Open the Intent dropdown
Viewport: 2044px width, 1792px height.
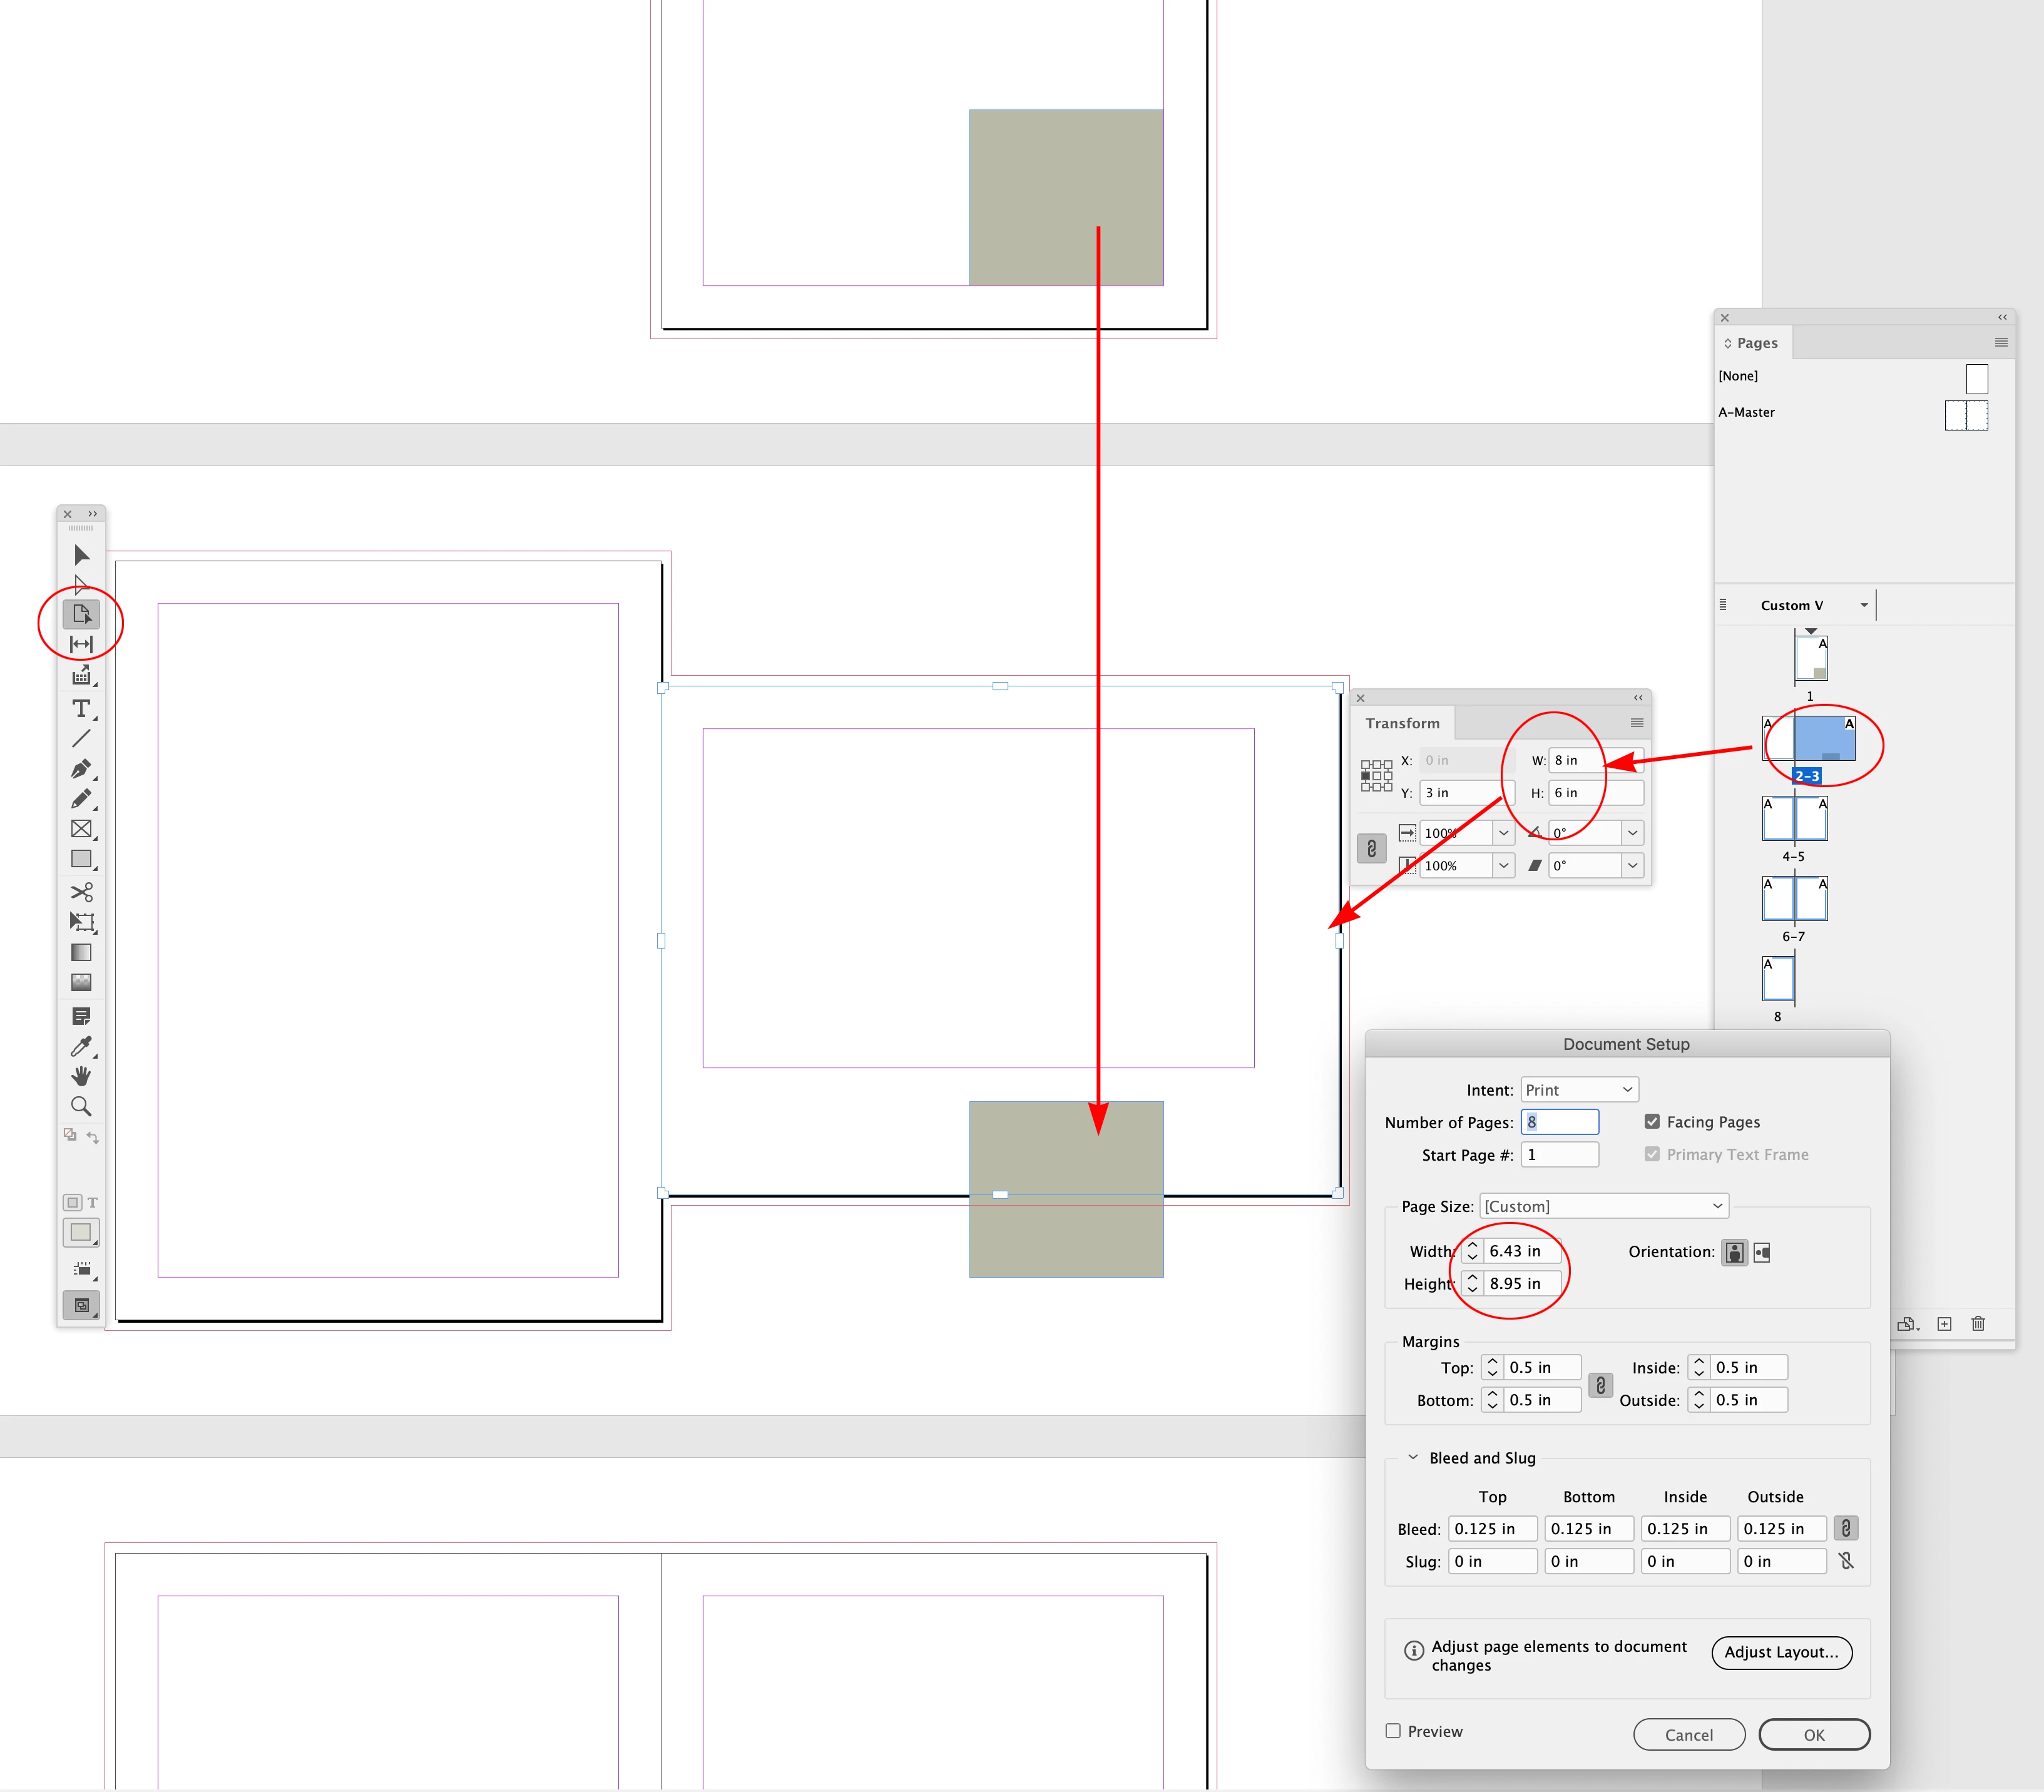pos(1579,1090)
